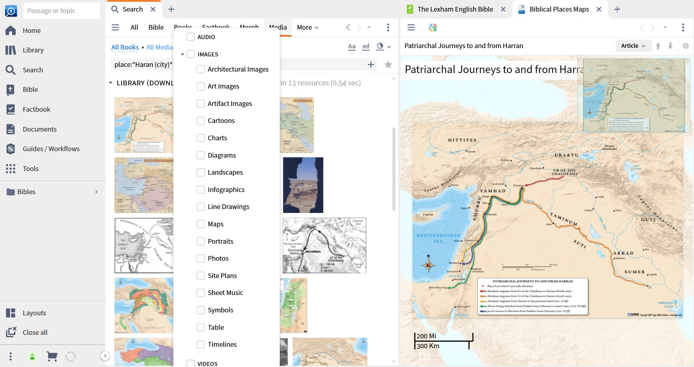The image size is (694, 367).
Task: Click the sync icon in the bottom bar
Action: (x=71, y=357)
